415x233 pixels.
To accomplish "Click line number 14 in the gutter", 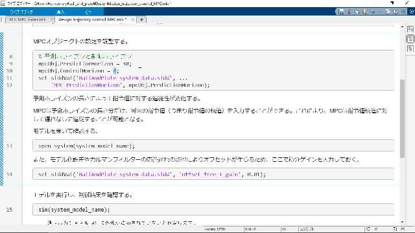I will point(9,174).
